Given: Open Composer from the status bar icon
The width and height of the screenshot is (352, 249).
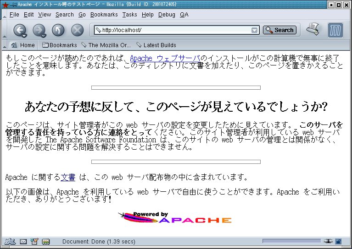Looking at the screenshot, I should tap(34, 241).
